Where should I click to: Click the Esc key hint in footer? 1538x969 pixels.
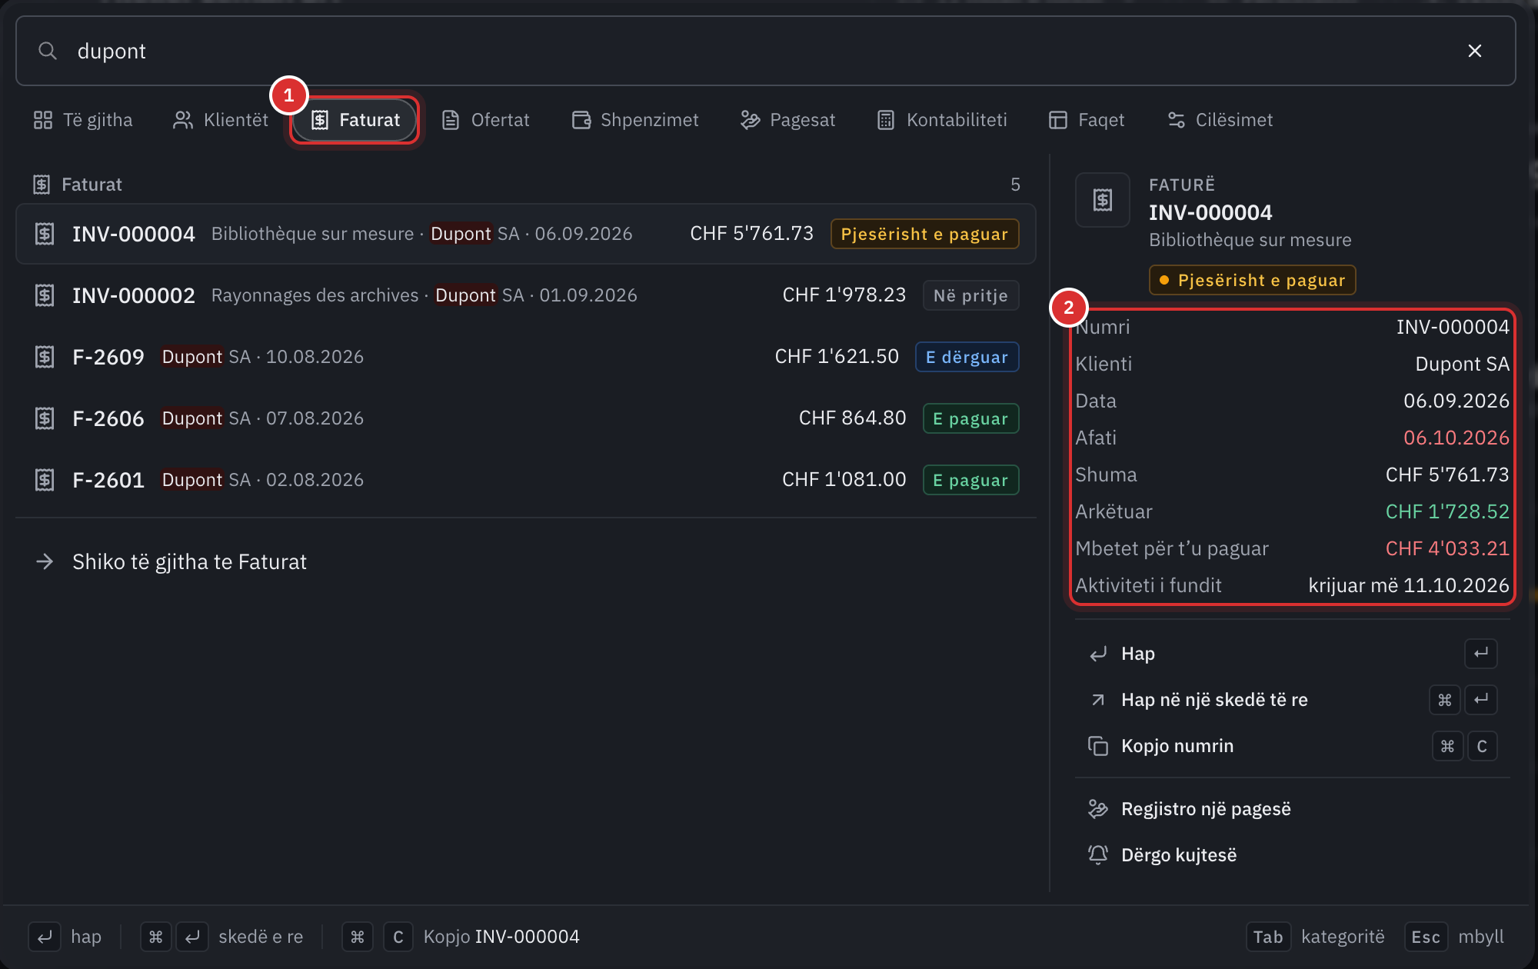click(x=1426, y=937)
